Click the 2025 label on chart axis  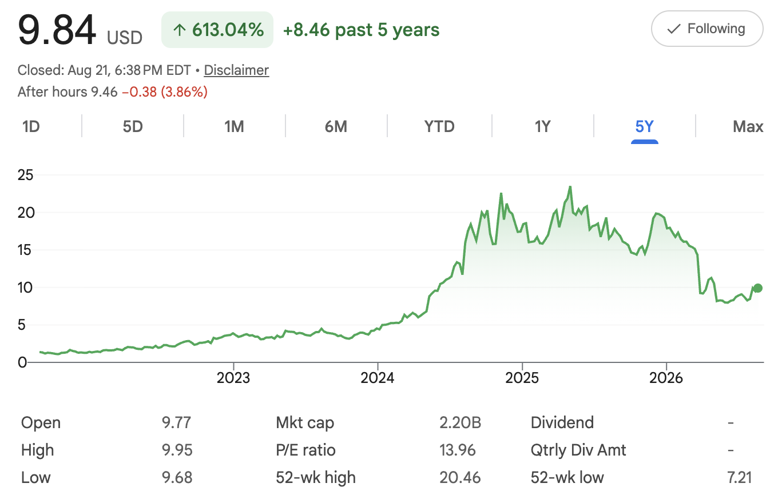tap(522, 378)
